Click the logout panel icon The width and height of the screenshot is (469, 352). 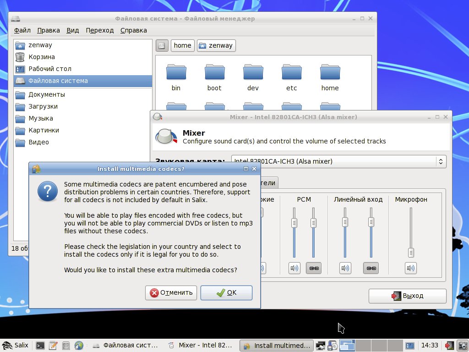tap(449, 346)
